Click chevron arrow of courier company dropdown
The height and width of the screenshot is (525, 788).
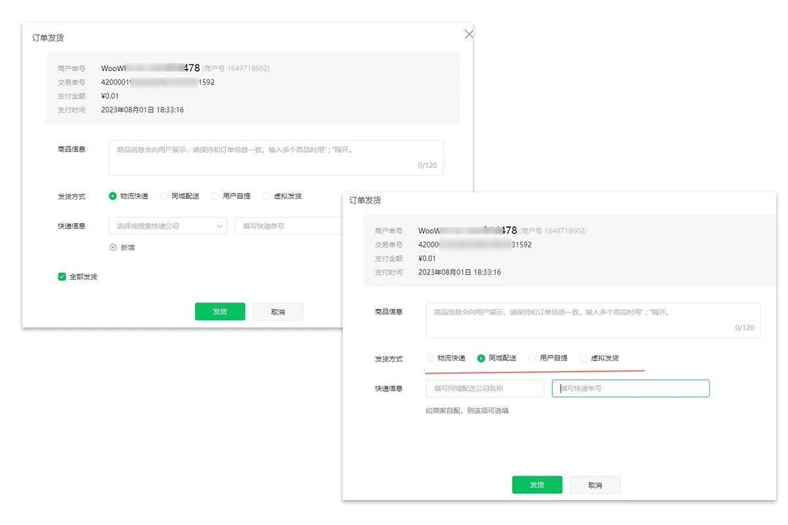pyautogui.click(x=219, y=226)
